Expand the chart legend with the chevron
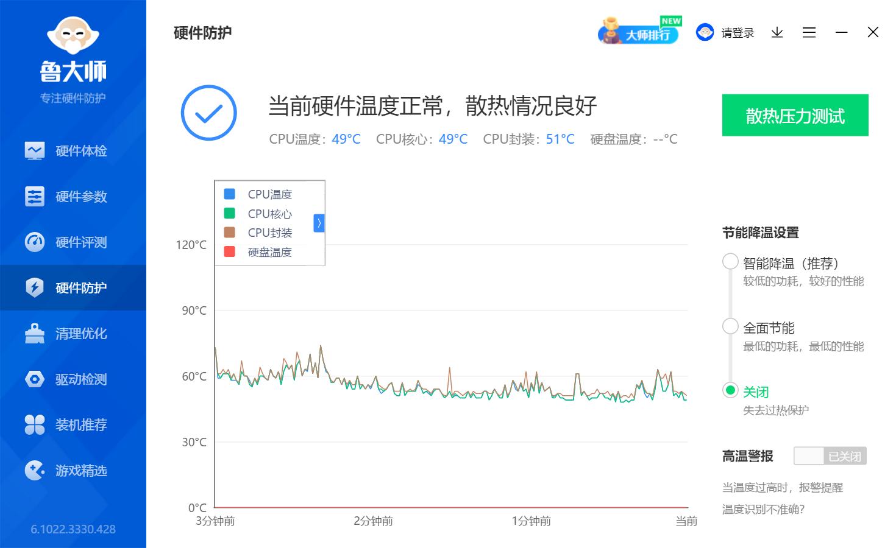896x548 pixels. click(x=318, y=223)
